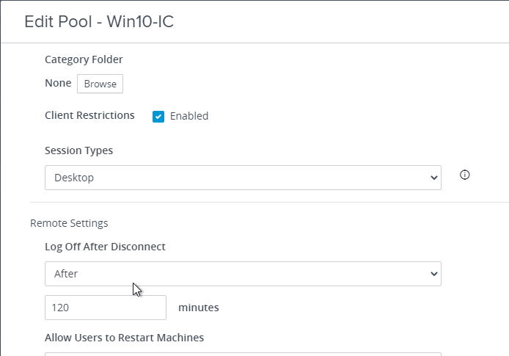Image resolution: width=509 pixels, height=356 pixels.
Task: Click the chevron arrow on the After dropdown
Action: coord(433,274)
